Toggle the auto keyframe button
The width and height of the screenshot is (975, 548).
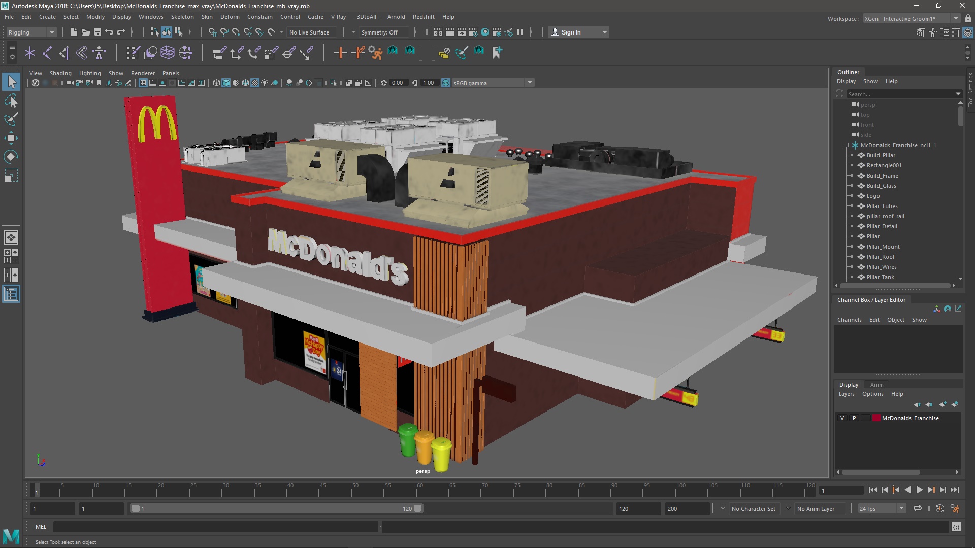point(940,508)
